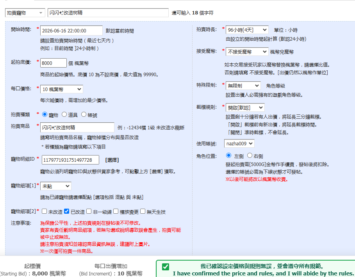This screenshot has height=277, width=355.
Task: Open the 每口價格 10 楓葉幣 dropdown
Action: click(62, 89)
